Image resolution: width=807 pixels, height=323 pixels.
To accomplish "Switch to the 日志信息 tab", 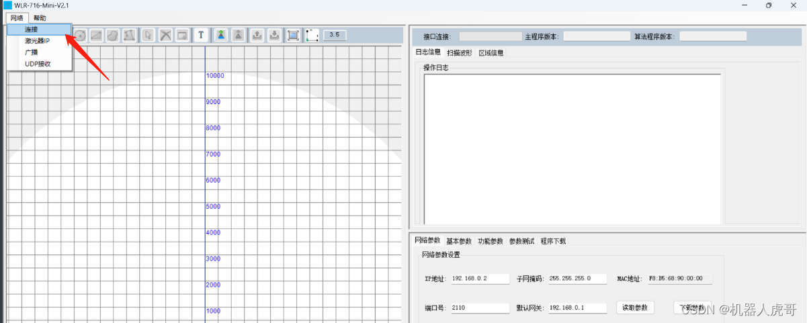I will 428,52.
